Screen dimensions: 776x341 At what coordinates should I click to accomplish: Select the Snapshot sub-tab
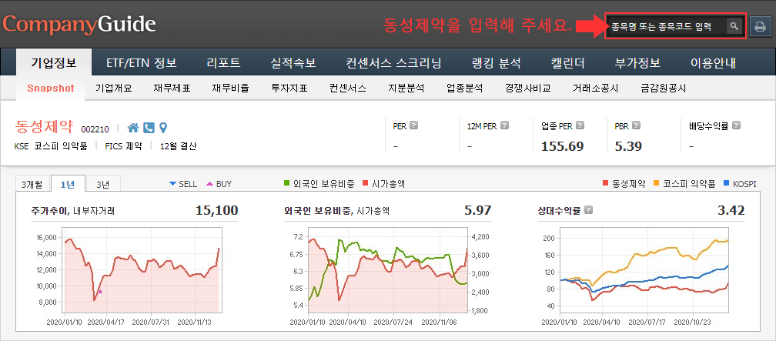click(x=51, y=89)
